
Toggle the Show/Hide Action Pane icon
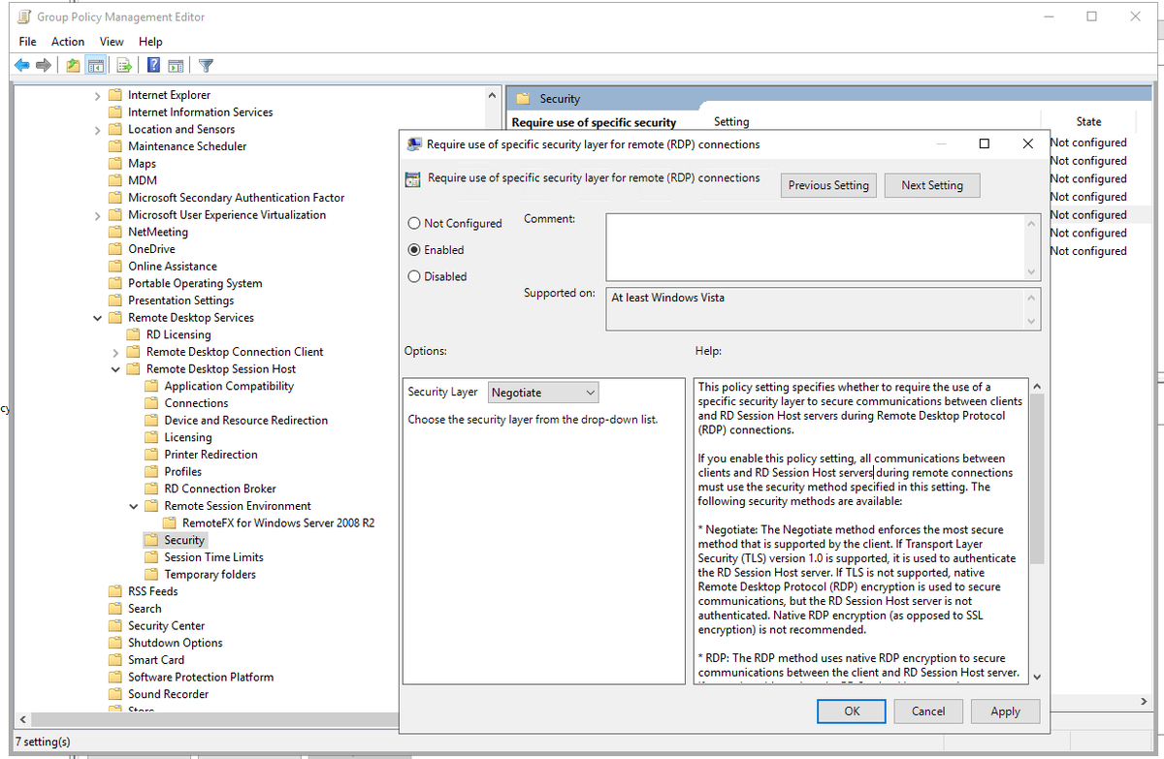[176, 66]
